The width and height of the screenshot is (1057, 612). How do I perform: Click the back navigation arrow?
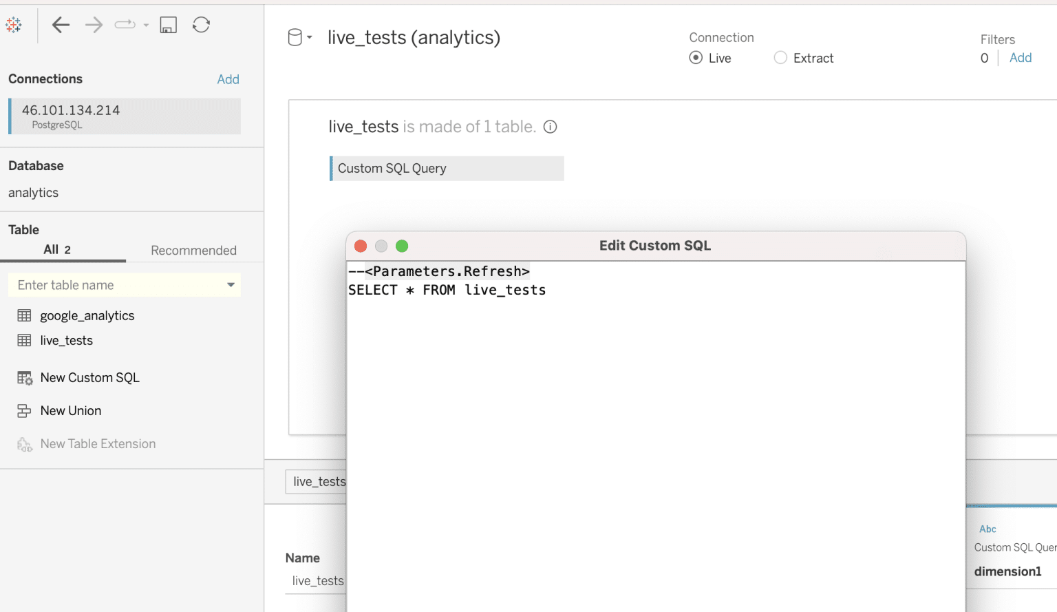pyautogui.click(x=61, y=24)
